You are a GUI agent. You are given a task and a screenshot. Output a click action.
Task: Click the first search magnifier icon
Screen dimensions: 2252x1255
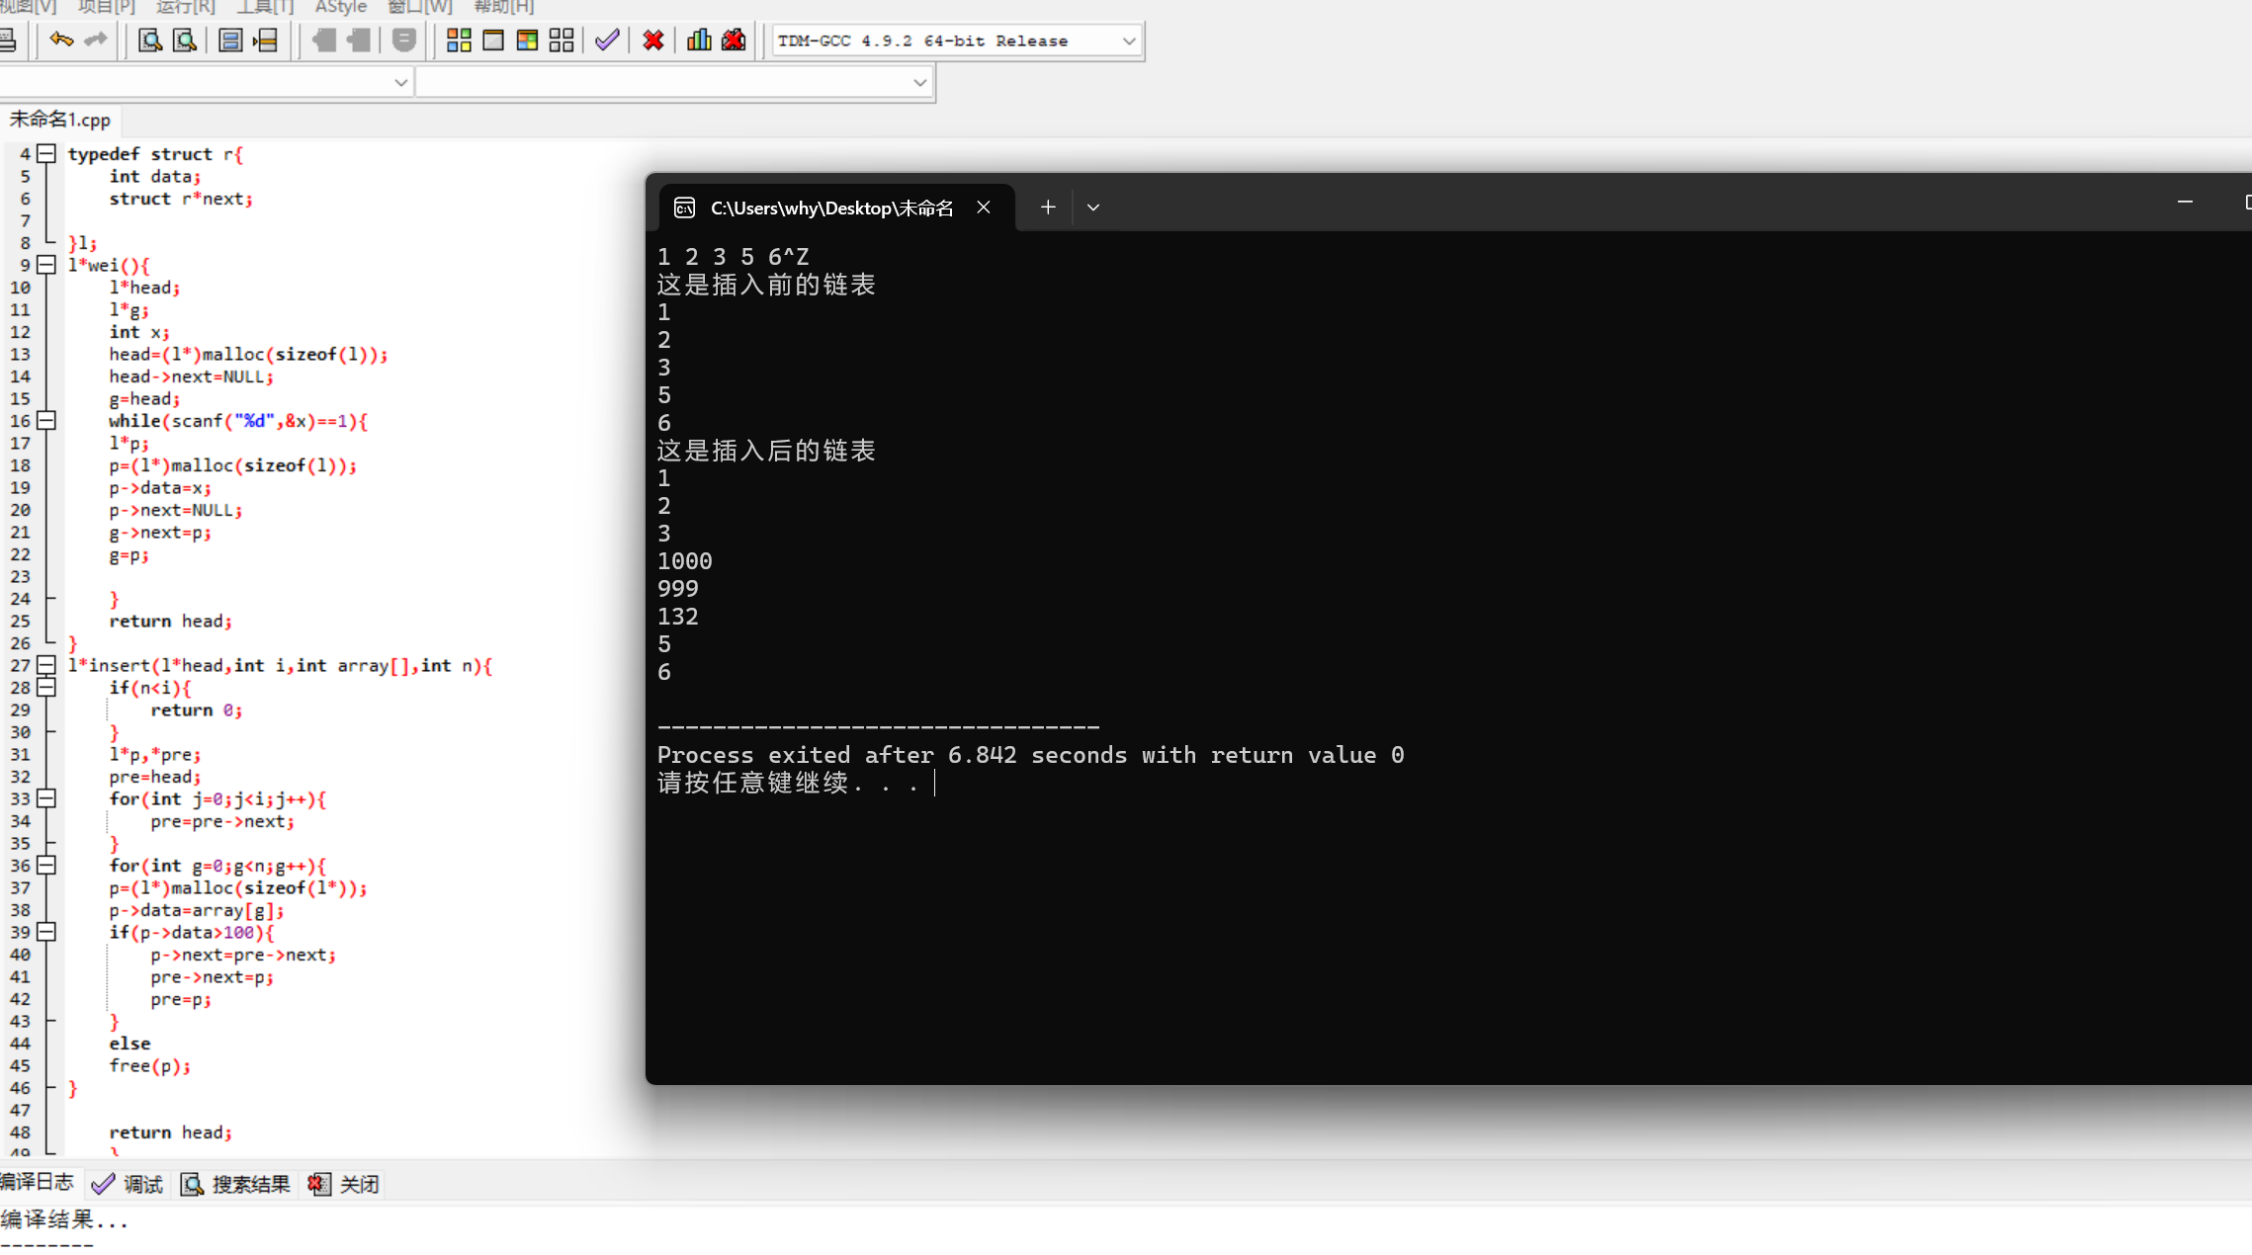tap(149, 41)
